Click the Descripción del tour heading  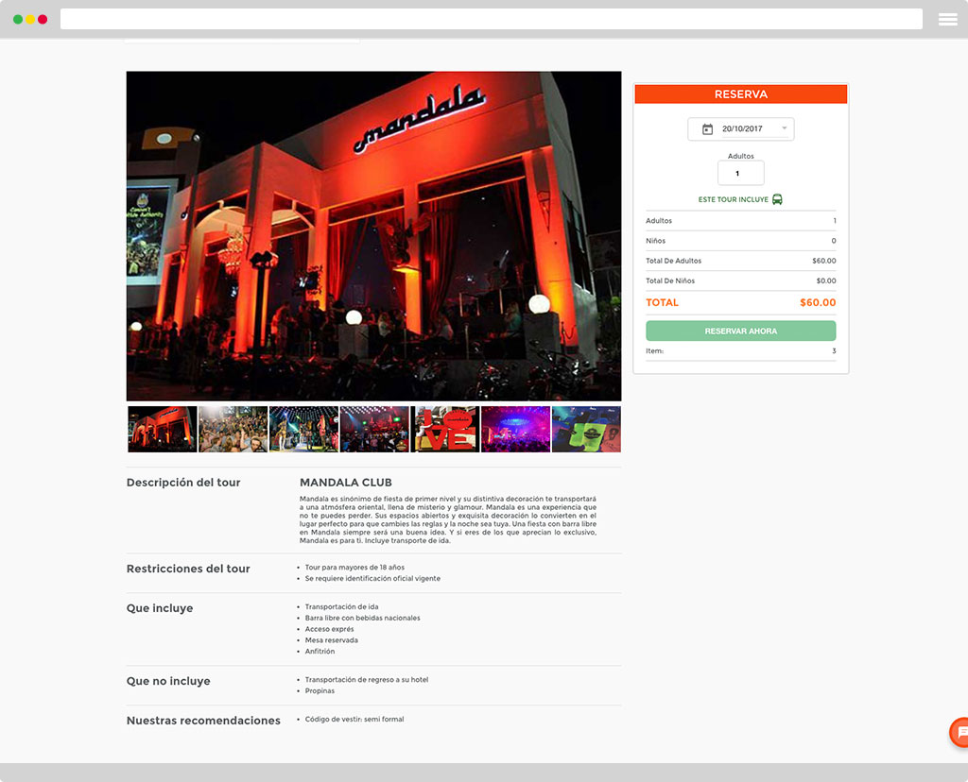[x=183, y=483]
